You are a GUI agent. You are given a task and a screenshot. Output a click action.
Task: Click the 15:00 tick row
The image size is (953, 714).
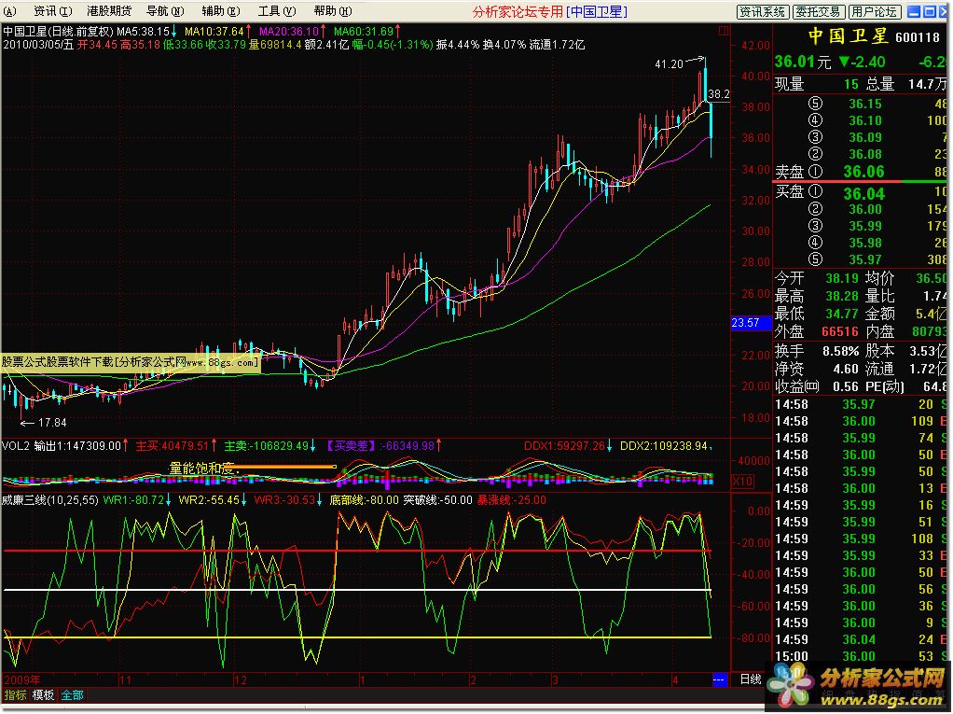[x=861, y=657]
